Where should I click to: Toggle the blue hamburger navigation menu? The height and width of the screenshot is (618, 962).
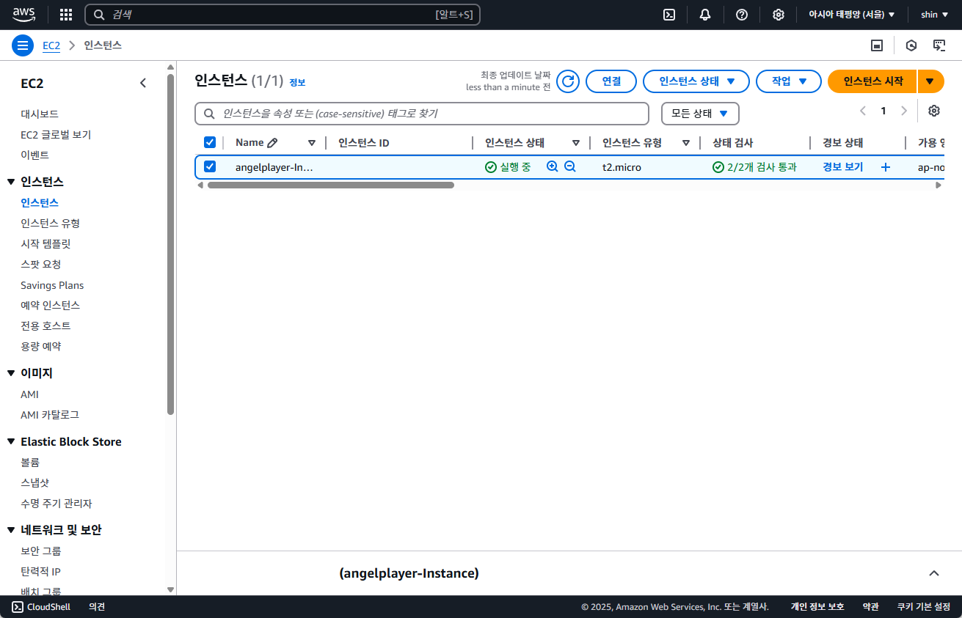click(x=23, y=45)
